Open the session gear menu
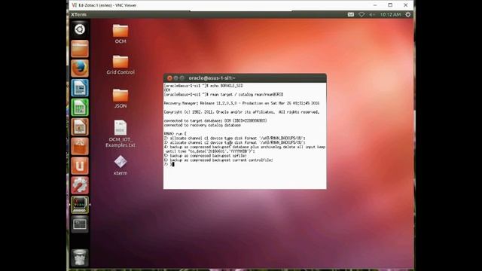Screen dimensions: 482x271 coord(408,14)
